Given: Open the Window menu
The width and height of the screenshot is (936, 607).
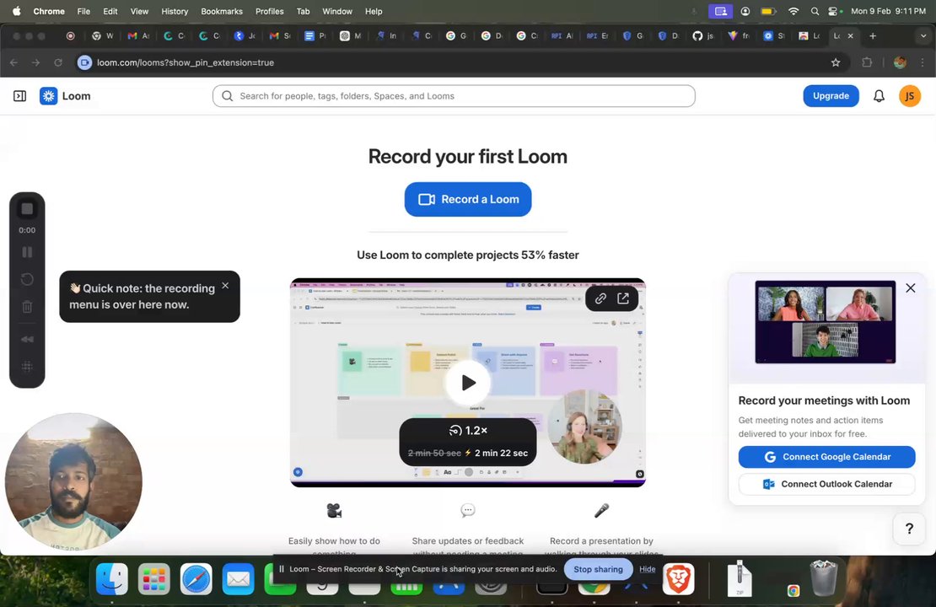Looking at the screenshot, I should [x=337, y=11].
